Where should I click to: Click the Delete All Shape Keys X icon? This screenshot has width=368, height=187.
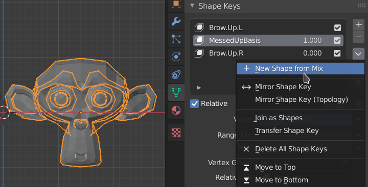coord(246,149)
